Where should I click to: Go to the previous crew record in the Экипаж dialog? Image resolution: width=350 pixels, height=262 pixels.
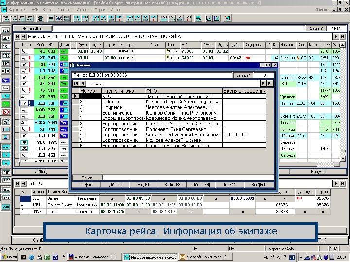point(82,83)
